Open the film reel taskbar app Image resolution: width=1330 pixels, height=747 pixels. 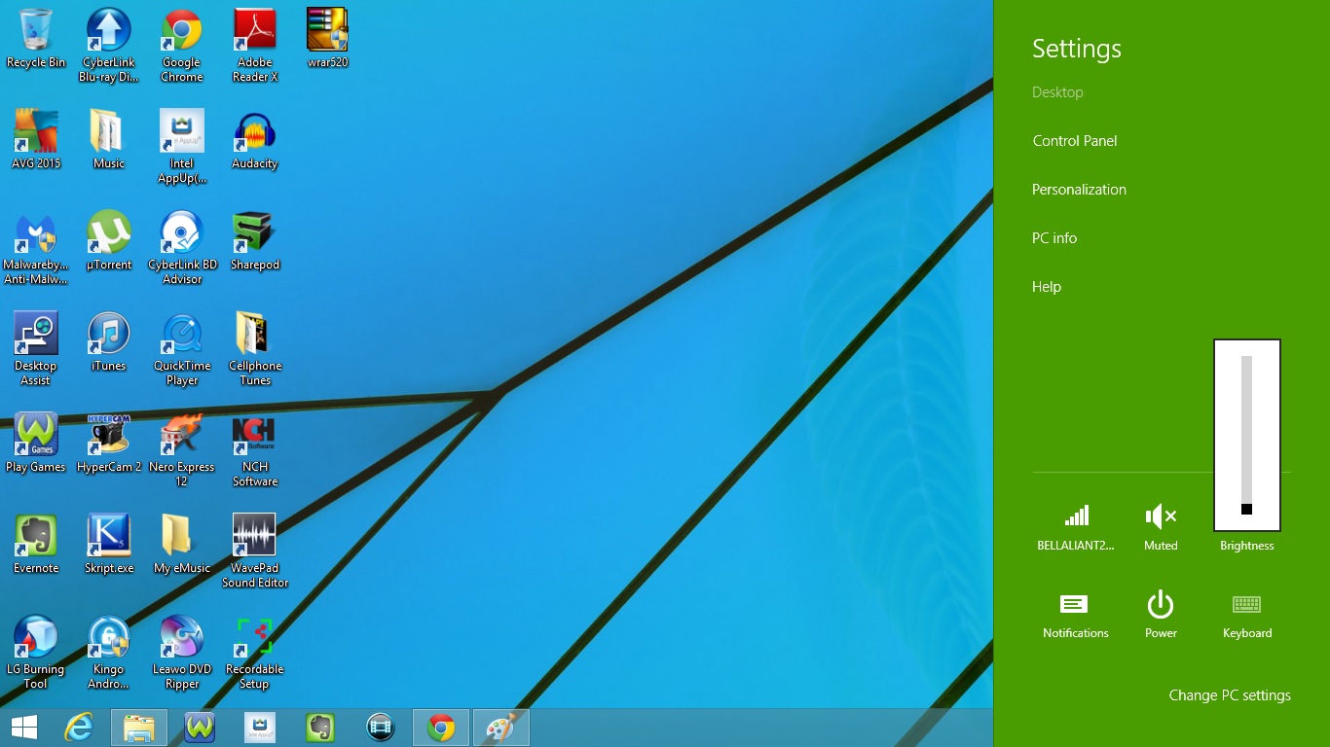coord(381,728)
